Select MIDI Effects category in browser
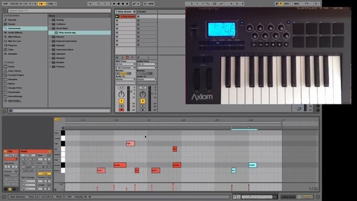This screenshot has width=357, height=201. click(15, 37)
